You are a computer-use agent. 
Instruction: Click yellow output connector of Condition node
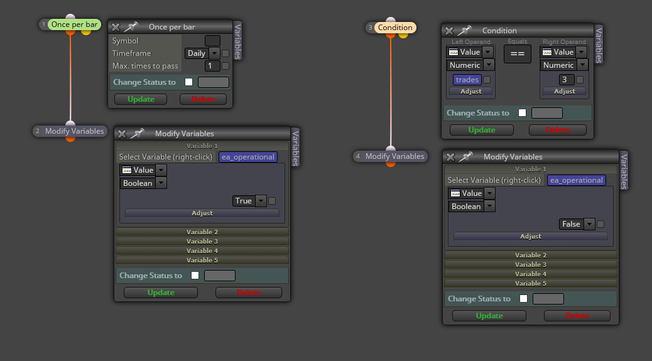click(x=403, y=36)
